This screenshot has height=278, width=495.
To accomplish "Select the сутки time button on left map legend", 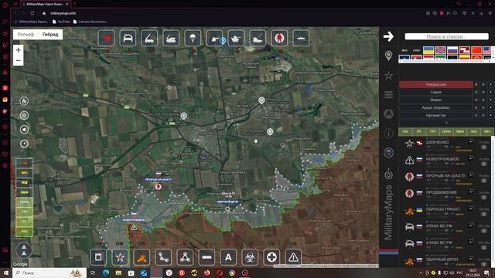I will click(x=24, y=202).
